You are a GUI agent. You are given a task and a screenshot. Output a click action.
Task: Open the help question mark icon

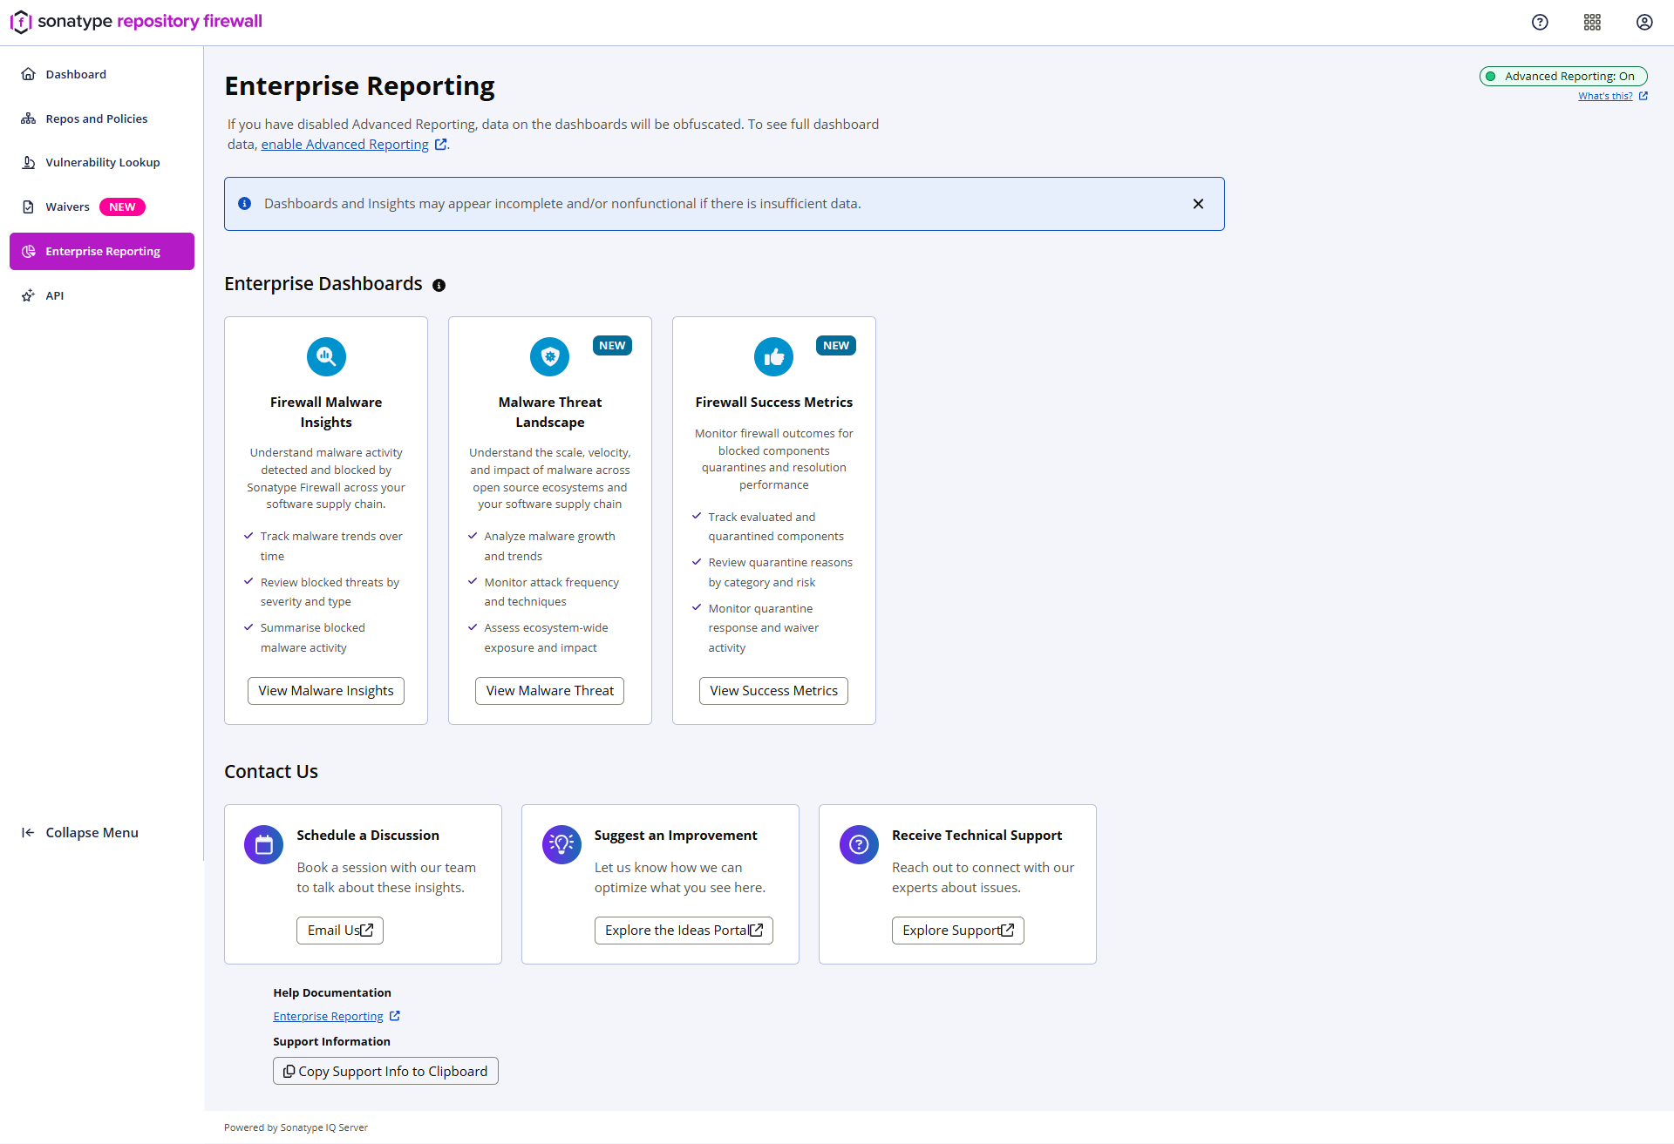pos(1540,23)
